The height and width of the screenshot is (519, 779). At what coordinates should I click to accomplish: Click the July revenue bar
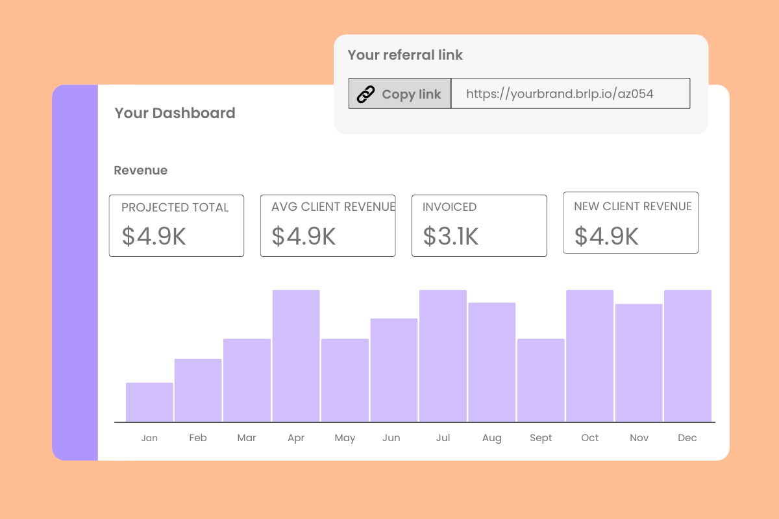point(443,356)
